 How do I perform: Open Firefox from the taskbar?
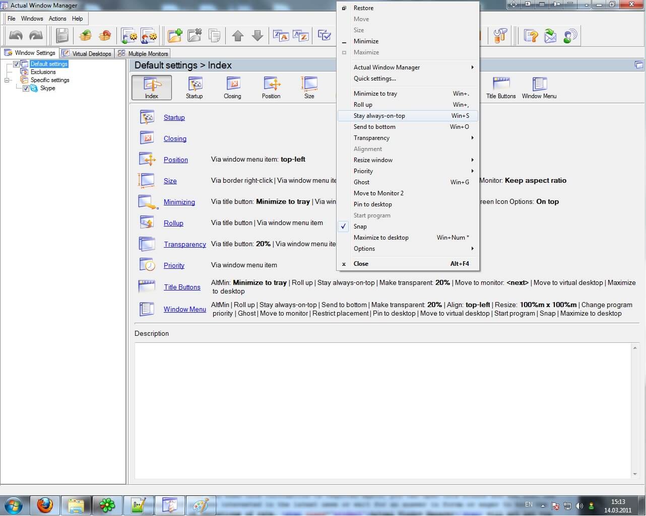tap(45, 505)
